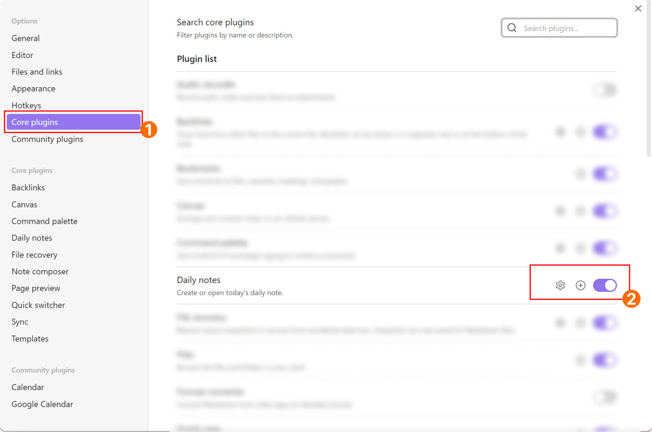Viewport: 652px width, 432px height.
Task: Click the "Plugin list" heading
Action: click(x=197, y=59)
